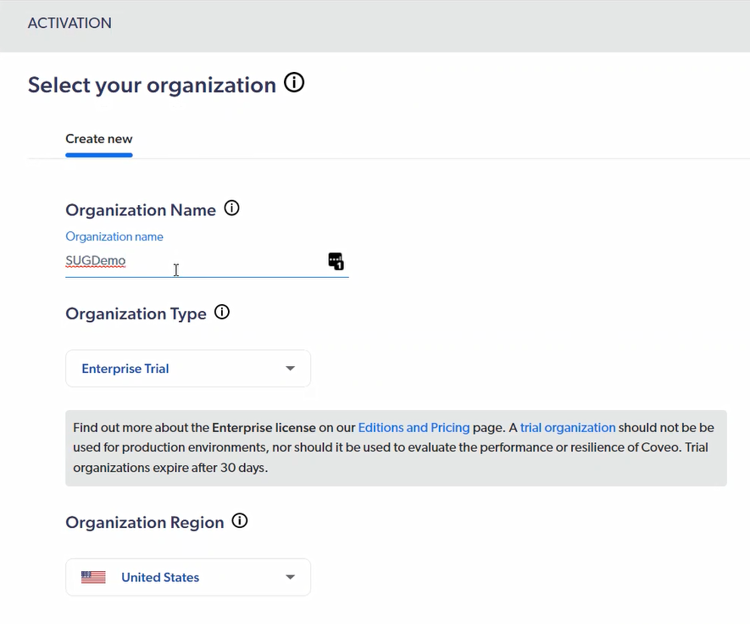Expand the Organization Type dropdown arrow

point(290,369)
